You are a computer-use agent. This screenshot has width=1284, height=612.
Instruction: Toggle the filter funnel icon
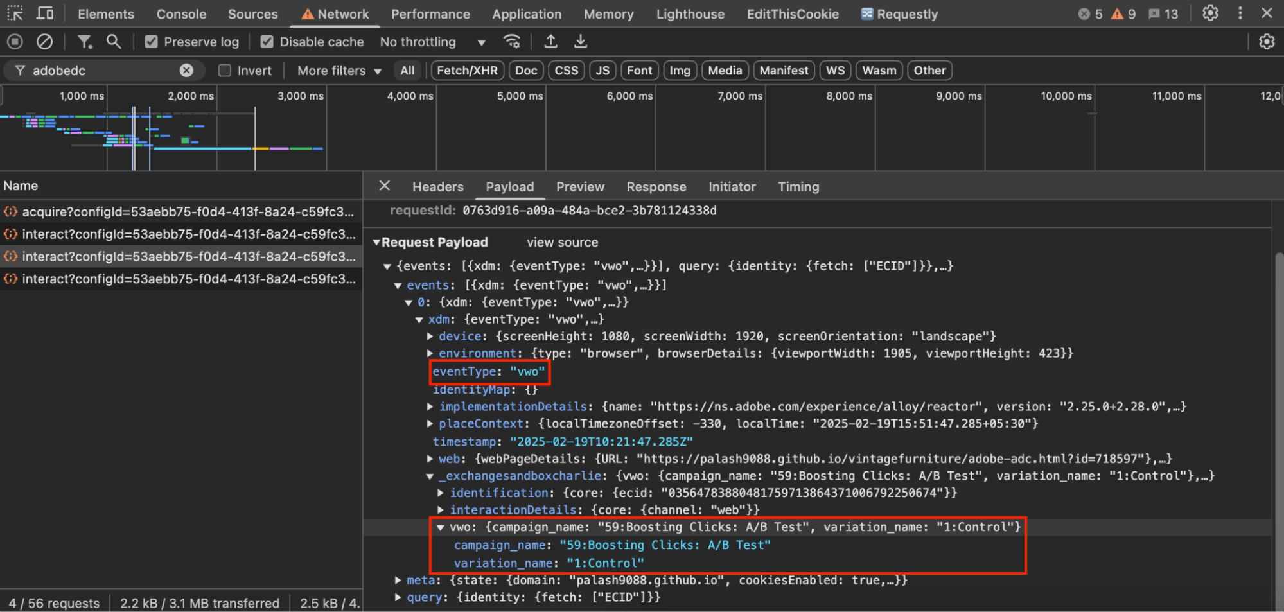pyautogui.click(x=84, y=42)
